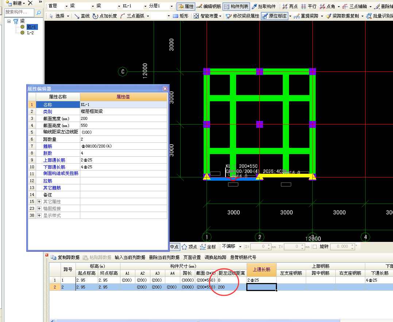Click the 下部通长筋 property link
Viewport: 393px width, 322px height.
point(54,167)
